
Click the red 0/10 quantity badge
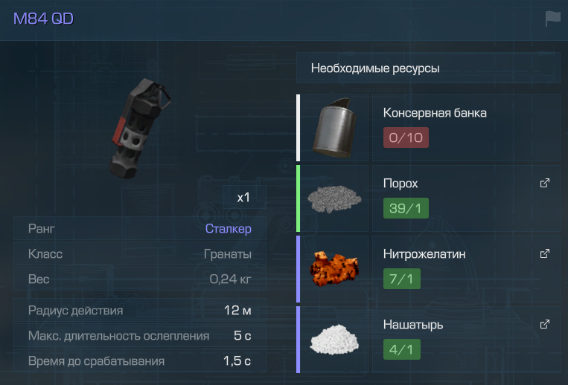(x=406, y=137)
